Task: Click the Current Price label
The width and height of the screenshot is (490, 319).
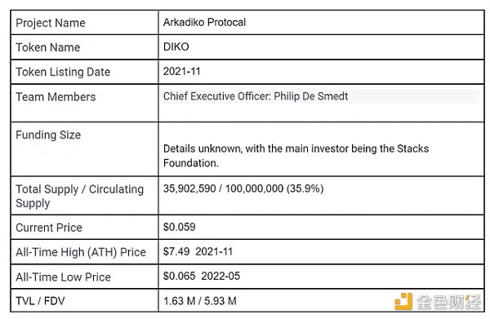Action: (49, 228)
